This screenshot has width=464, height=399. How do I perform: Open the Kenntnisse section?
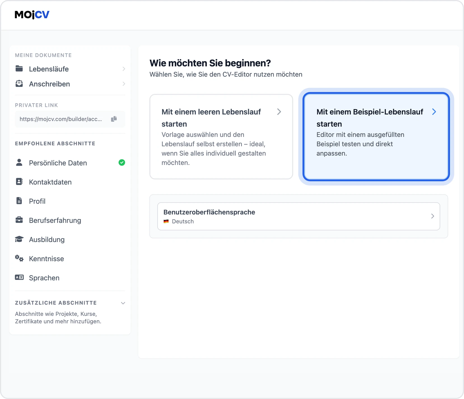click(x=70, y=259)
